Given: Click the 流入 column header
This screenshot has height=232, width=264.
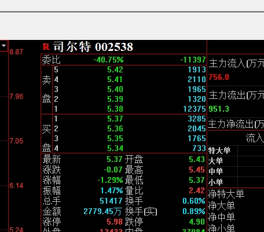Looking at the screenshot, I should 255,138.
